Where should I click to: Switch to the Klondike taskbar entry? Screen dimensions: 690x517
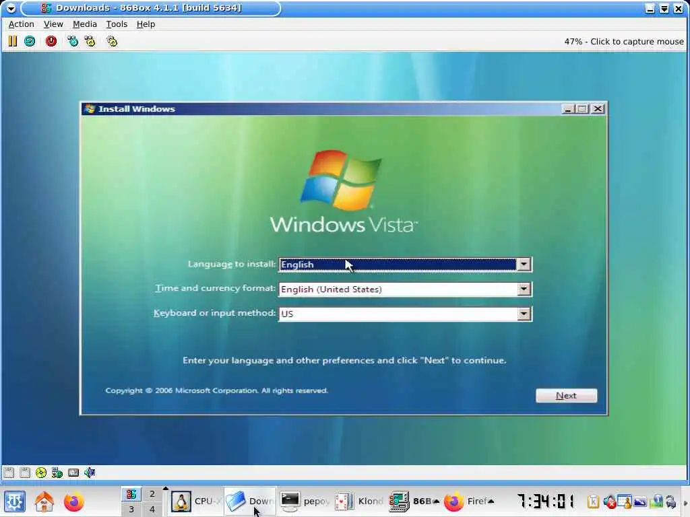coord(359,501)
